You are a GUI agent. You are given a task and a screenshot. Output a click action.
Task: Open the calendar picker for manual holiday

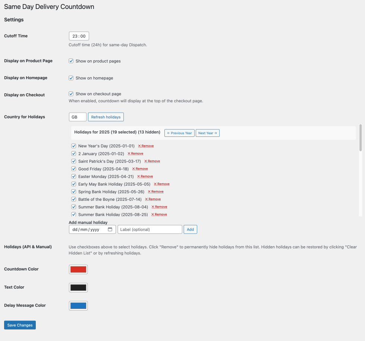click(x=110, y=229)
